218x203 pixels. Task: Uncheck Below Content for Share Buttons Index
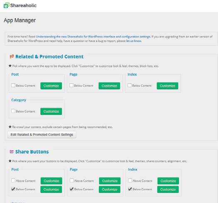130,189
